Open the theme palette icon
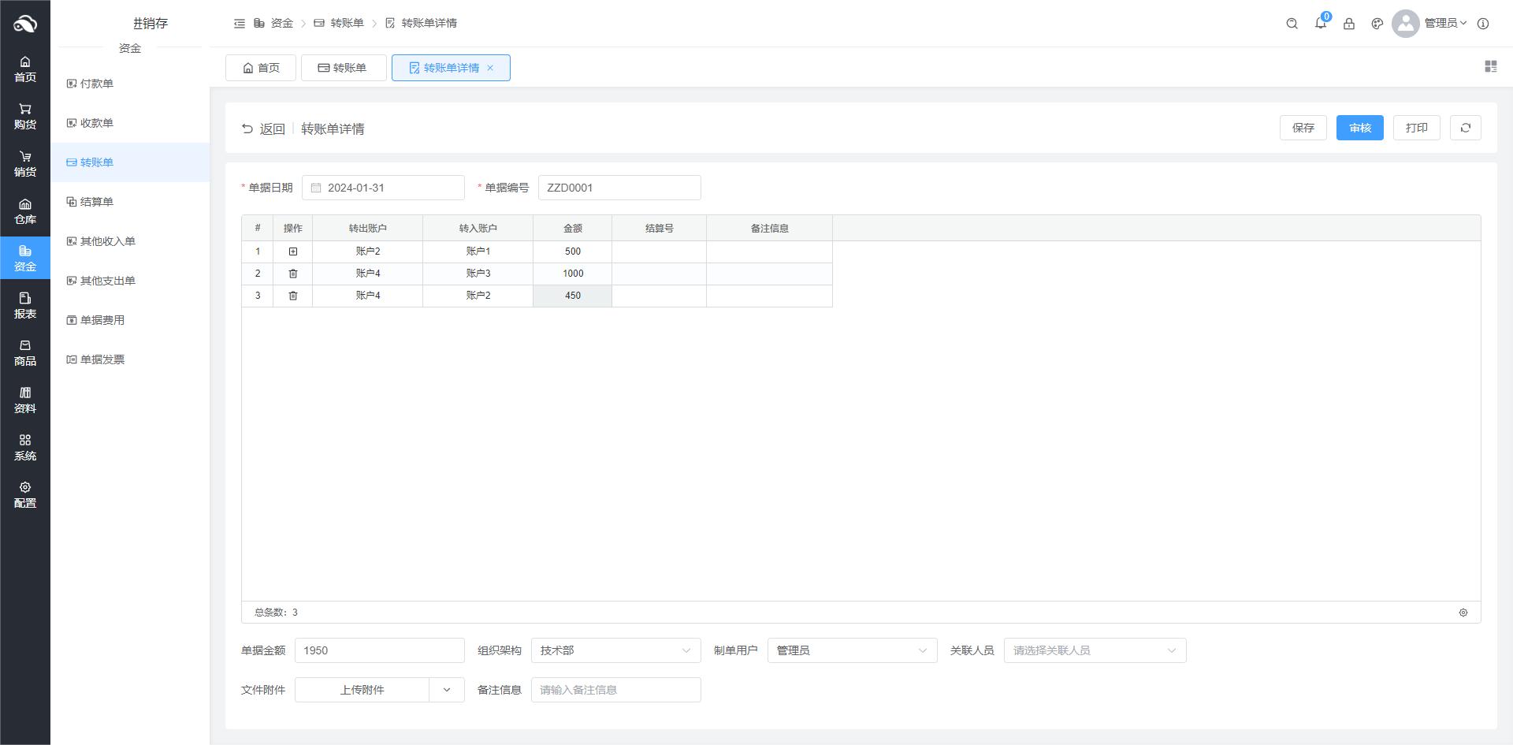The width and height of the screenshot is (1513, 745). (1377, 24)
